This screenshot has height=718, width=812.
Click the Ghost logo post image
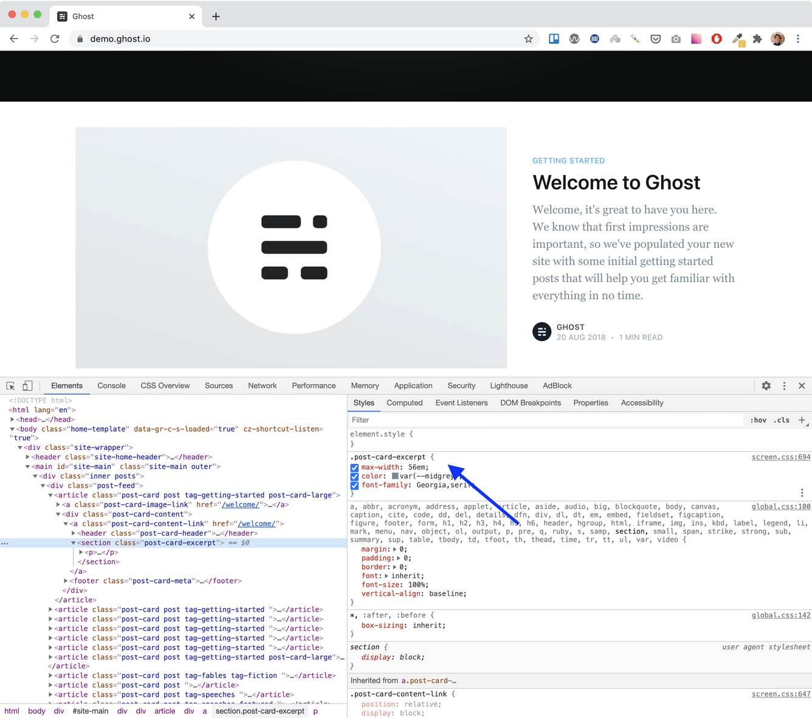tap(291, 247)
